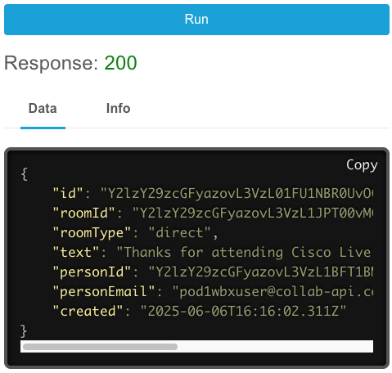
Task: Click the 2025-06-06T16:16:02.311Z created timestamp
Action: coord(243,311)
